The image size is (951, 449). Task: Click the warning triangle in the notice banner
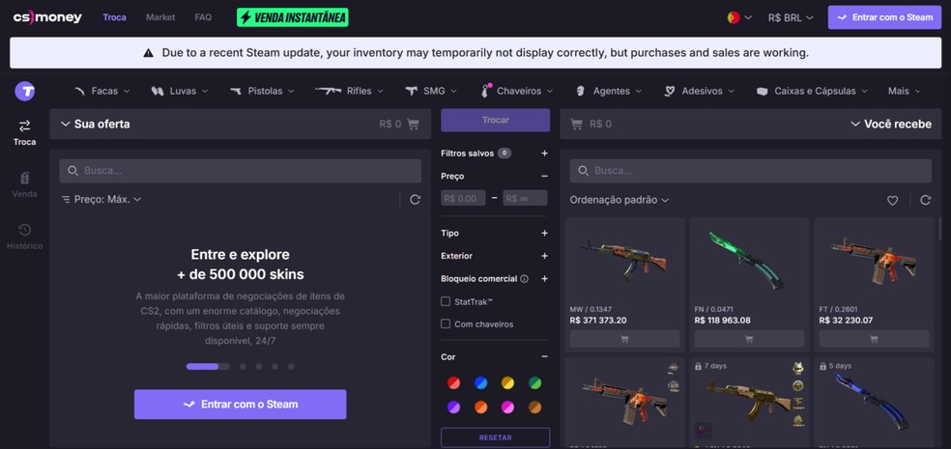(x=149, y=53)
